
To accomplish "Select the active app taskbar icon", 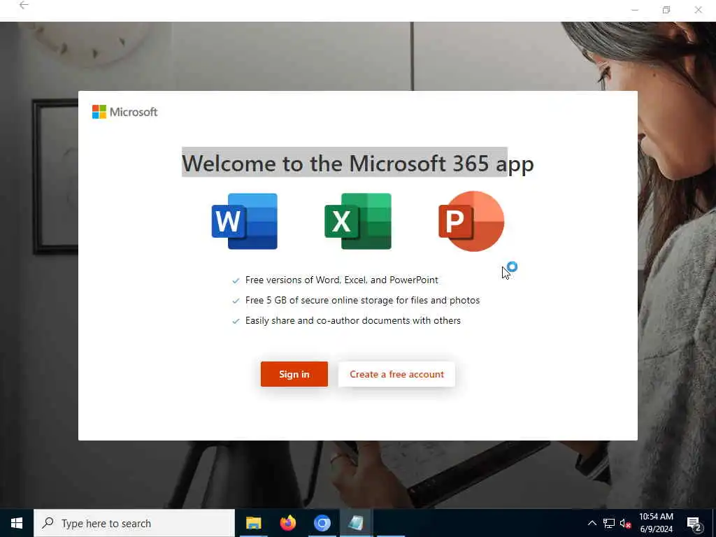I will (356, 523).
